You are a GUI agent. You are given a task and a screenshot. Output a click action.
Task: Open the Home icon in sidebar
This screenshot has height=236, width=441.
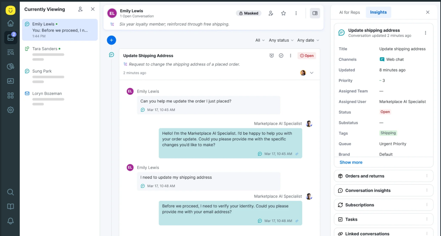click(x=10, y=23)
